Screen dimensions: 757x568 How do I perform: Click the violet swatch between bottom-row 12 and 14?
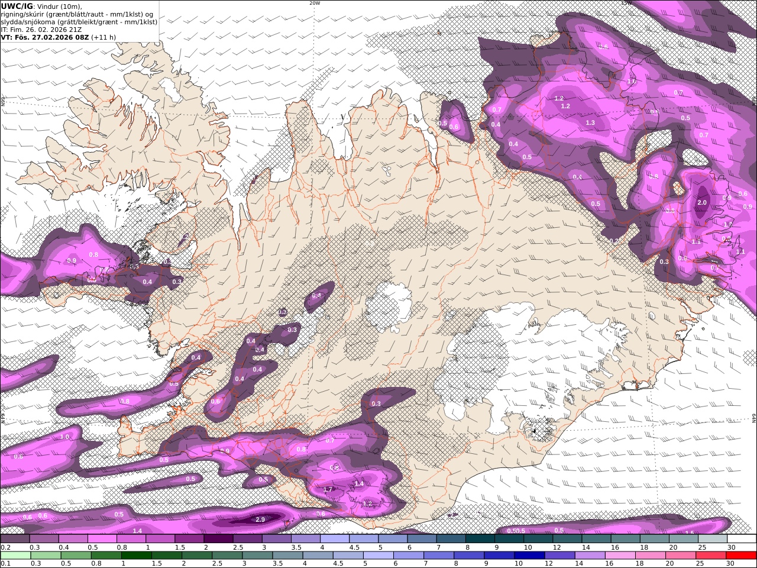[559, 556]
